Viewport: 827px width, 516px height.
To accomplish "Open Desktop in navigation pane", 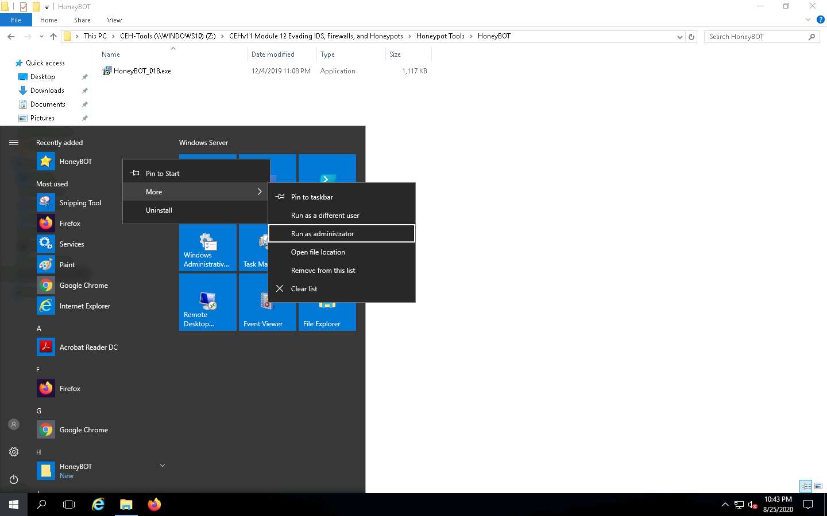I will tap(42, 77).
